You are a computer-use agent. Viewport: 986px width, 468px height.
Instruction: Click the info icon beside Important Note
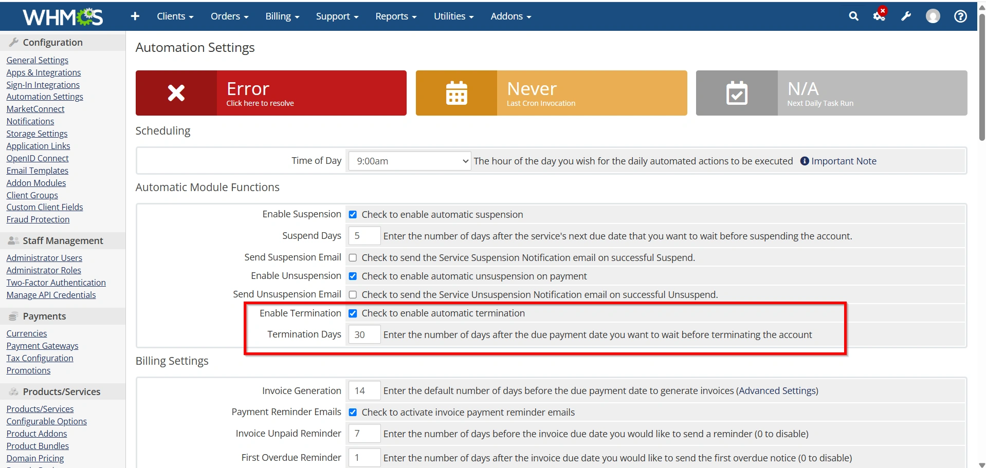point(805,161)
